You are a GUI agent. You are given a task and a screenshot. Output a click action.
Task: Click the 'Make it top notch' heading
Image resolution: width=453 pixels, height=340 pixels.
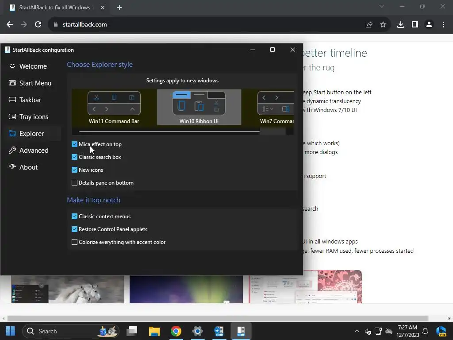click(93, 200)
